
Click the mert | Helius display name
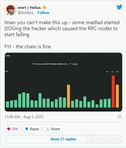tap(29, 8)
